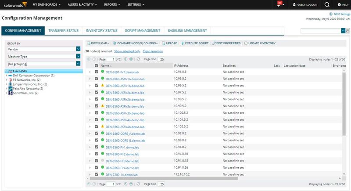This screenshot has width=351, height=191.
Task: Click the Guest user icon in header
Action: (x=294, y=4)
